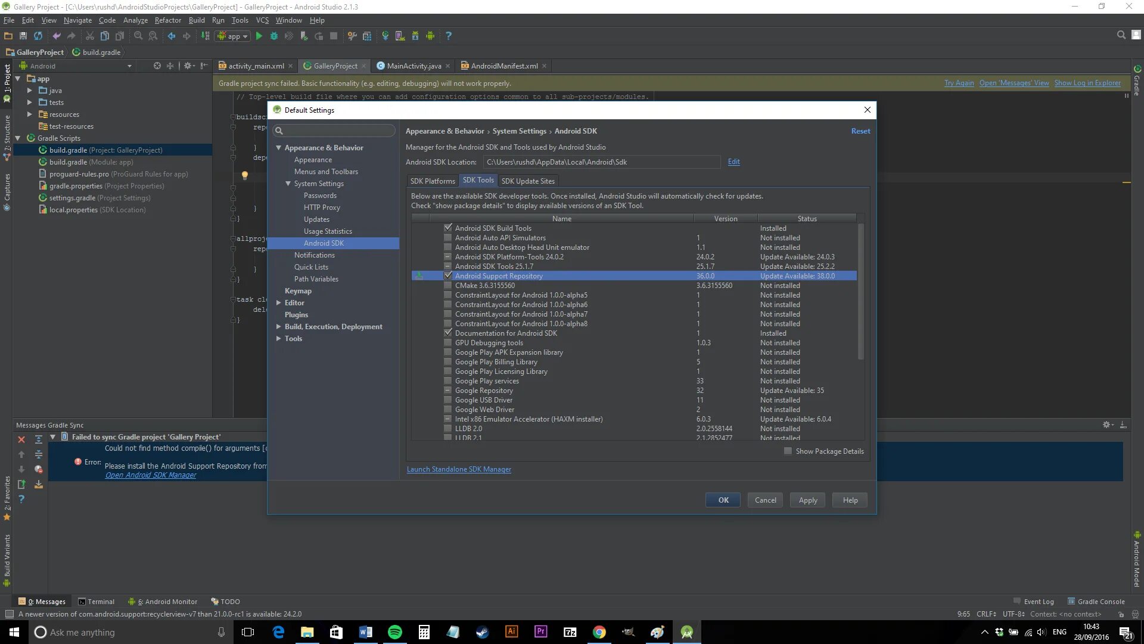Start debugging with the green bug icon
1144x644 pixels.
tap(274, 36)
